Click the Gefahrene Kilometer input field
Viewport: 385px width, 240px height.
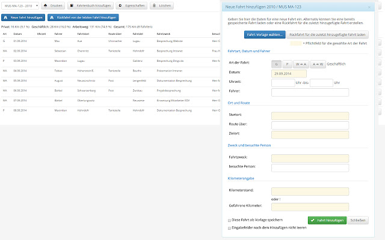click(x=310, y=207)
